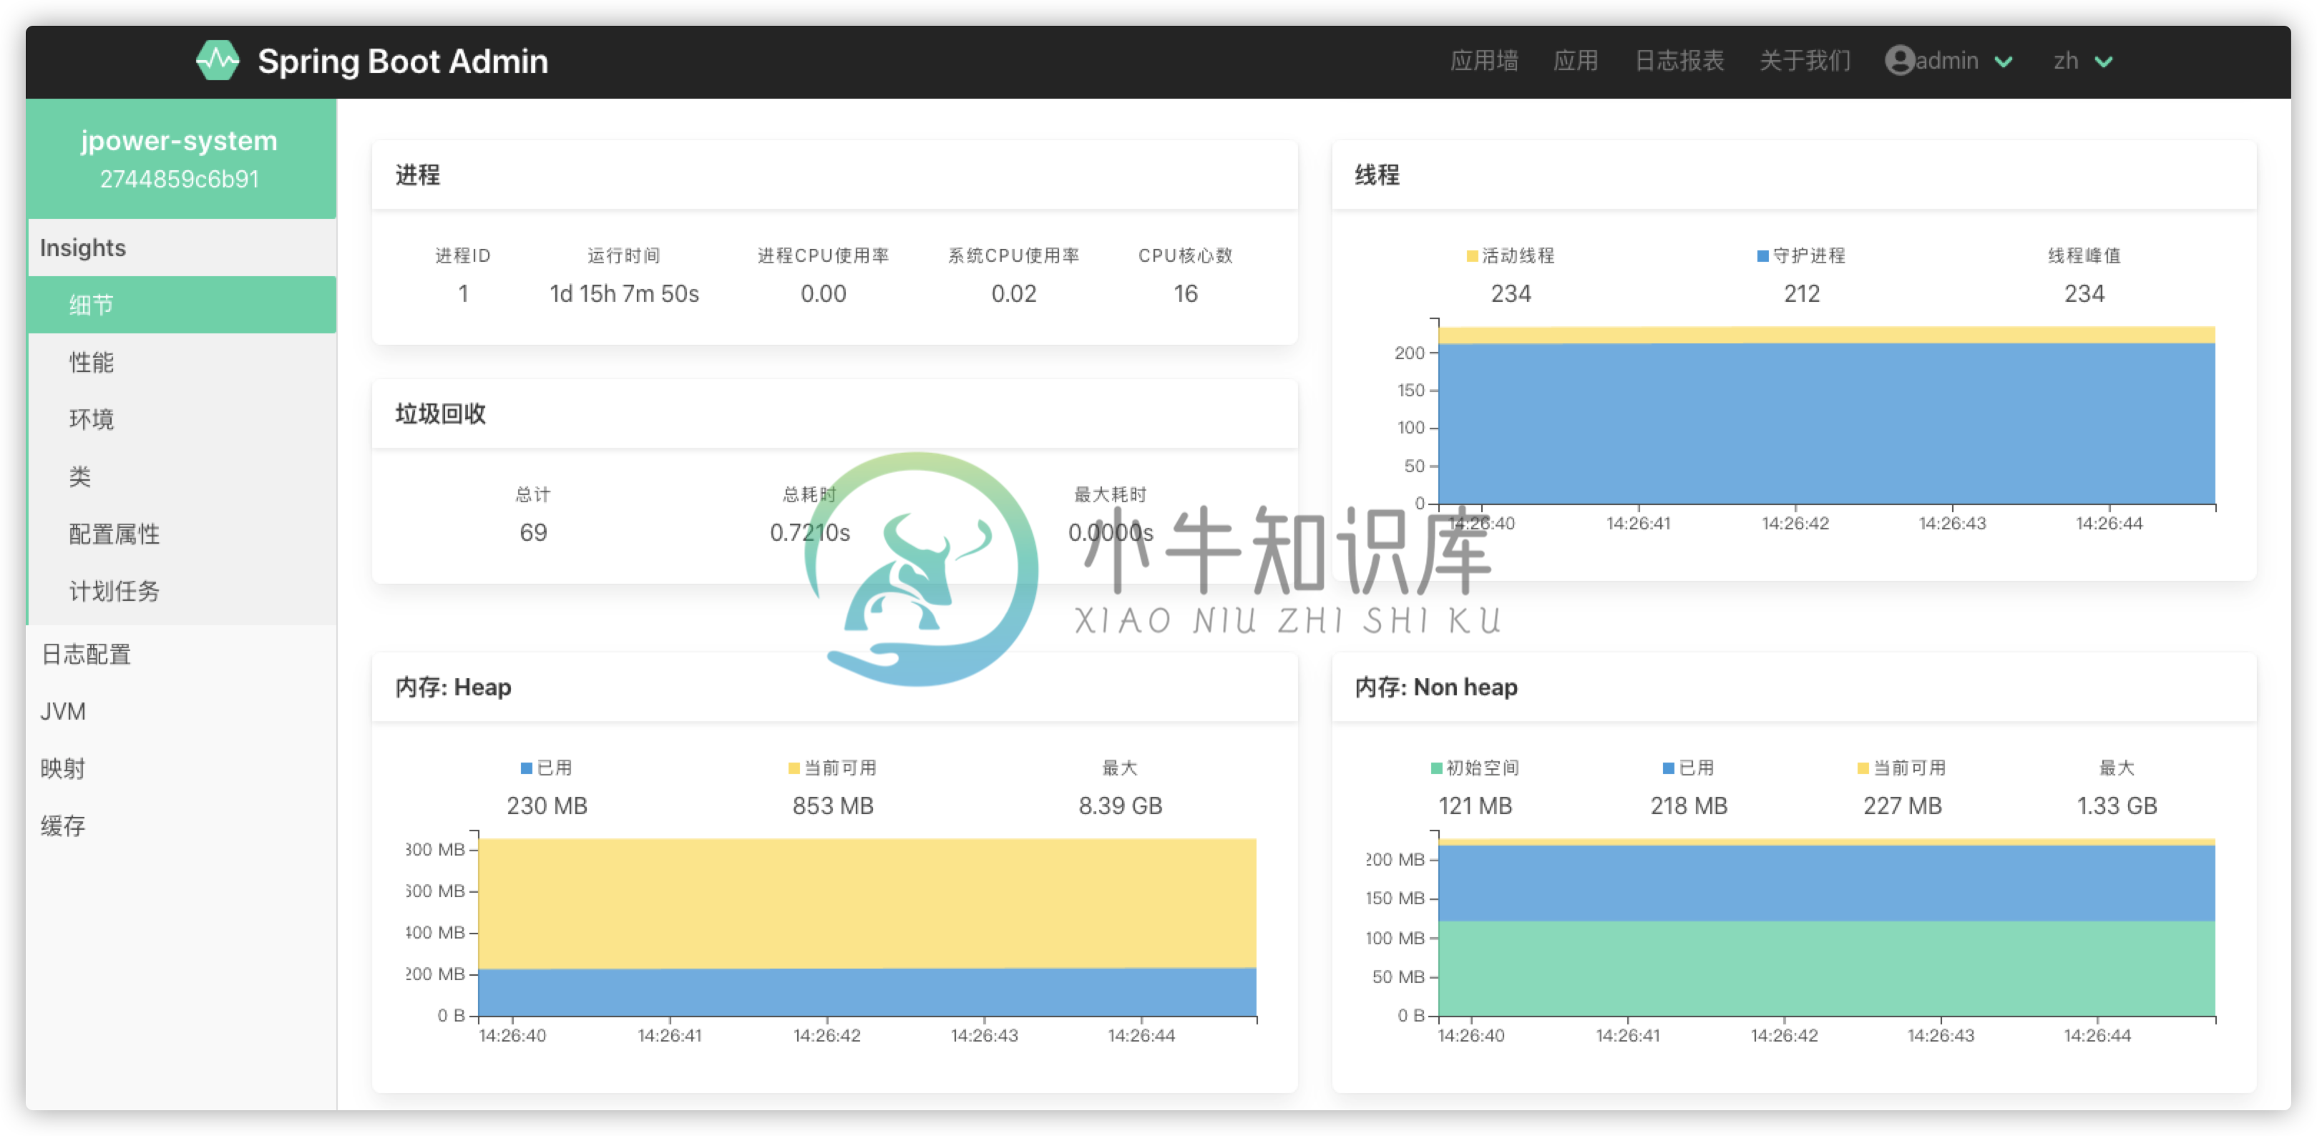
Task: Click the 垃圾回收 panel title
Action: click(x=441, y=413)
